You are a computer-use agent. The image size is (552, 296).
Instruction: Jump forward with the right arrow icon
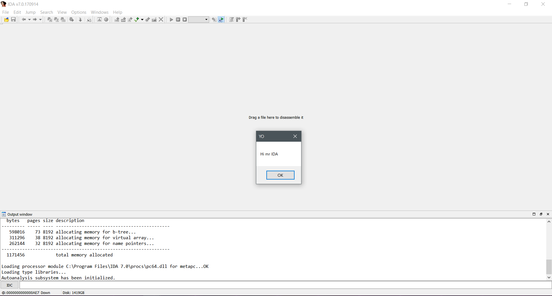pyautogui.click(x=35, y=20)
